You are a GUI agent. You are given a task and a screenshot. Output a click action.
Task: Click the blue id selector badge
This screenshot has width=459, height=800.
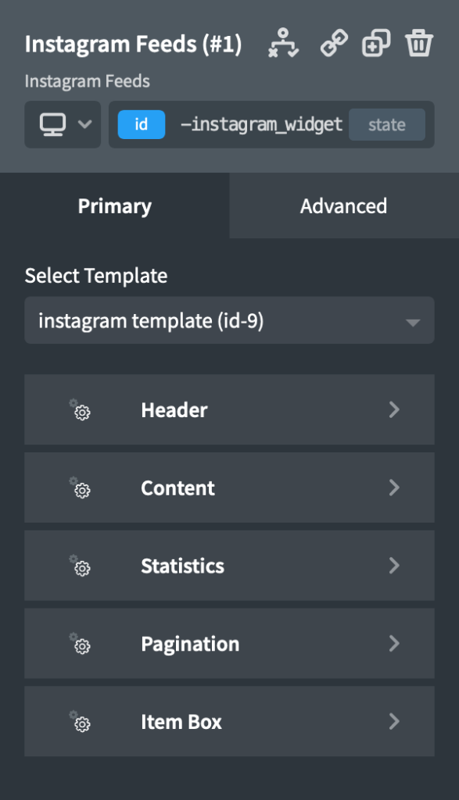pyautogui.click(x=142, y=124)
